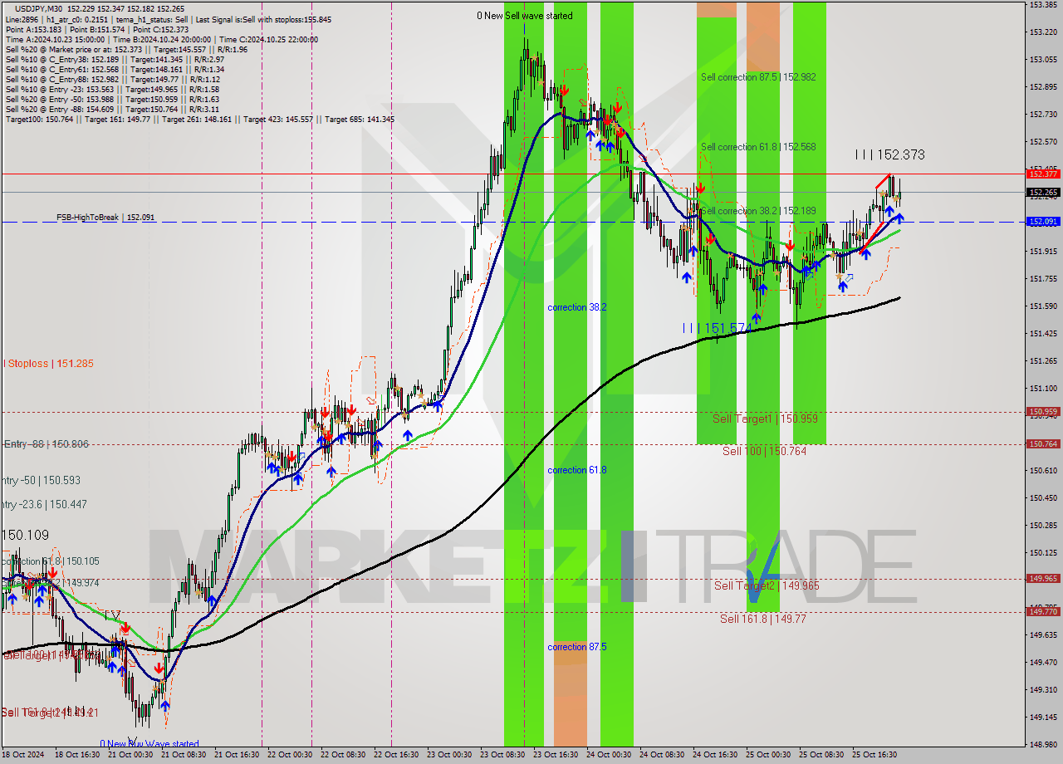The height and width of the screenshot is (764, 1063).
Task: Click the blue 'correction 38.2' label
Action: 576,307
